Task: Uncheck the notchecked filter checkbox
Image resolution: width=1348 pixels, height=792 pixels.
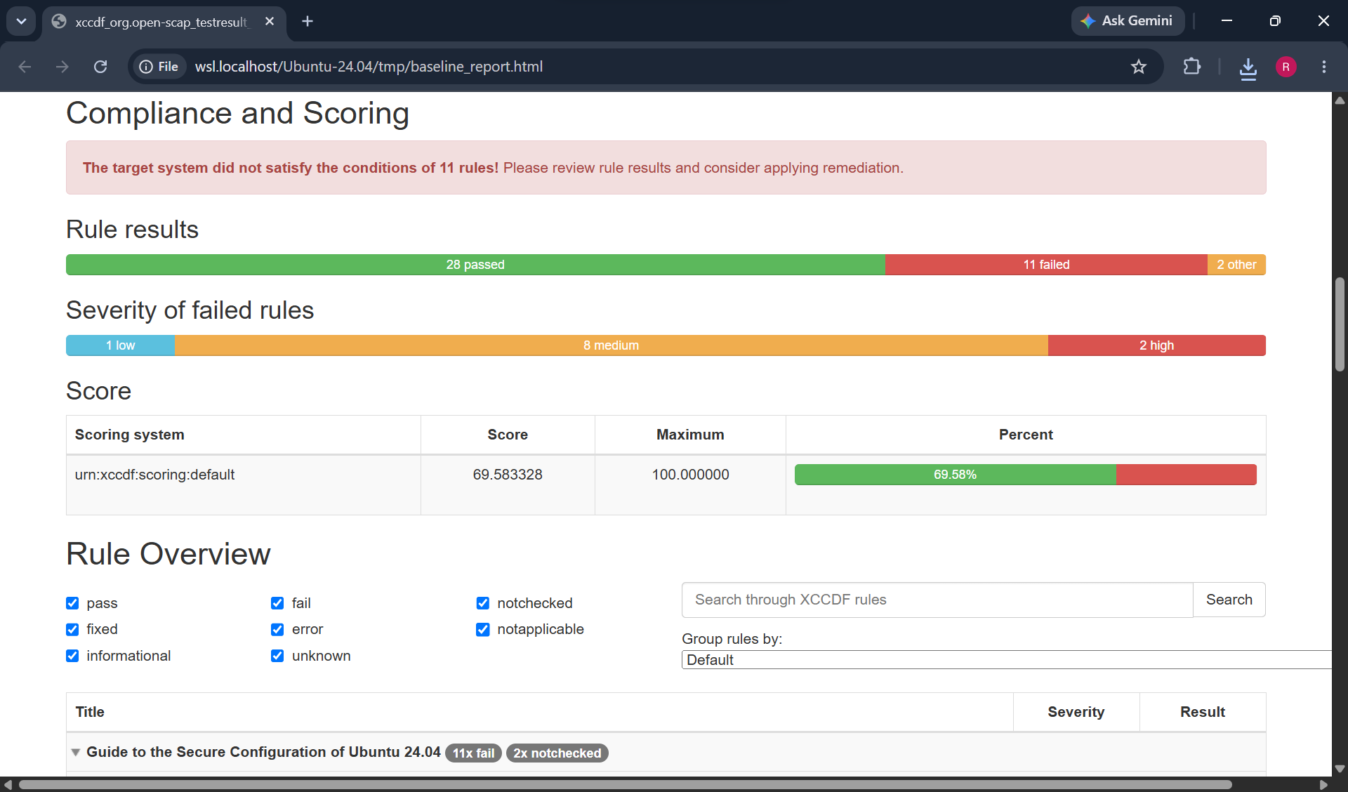Action: point(483,603)
